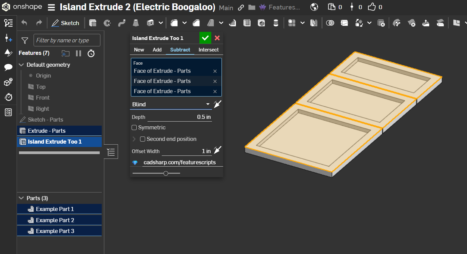Image resolution: width=467 pixels, height=254 pixels.
Task: Open the feature list panel icon
Action: (8, 23)
